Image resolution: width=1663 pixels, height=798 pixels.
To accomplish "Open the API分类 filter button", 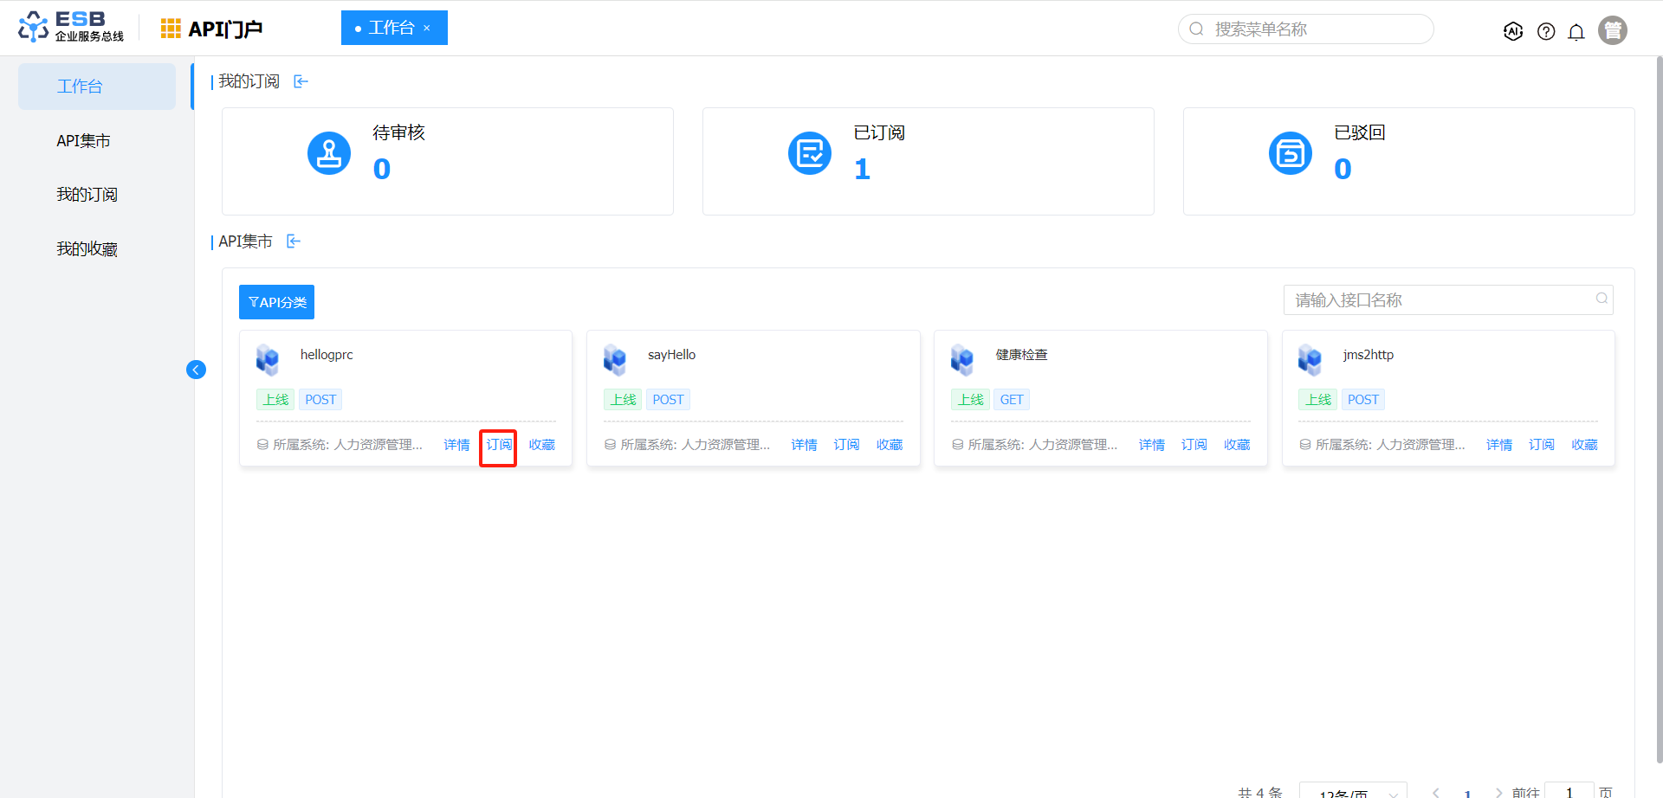I will (x=276, y=302).
